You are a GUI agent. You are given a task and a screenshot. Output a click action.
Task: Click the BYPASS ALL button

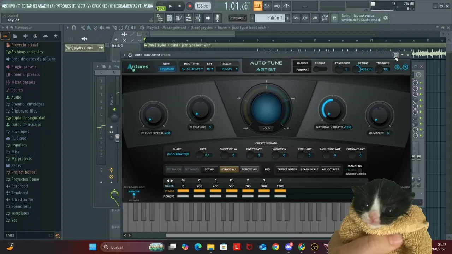[x=229, y=169]
